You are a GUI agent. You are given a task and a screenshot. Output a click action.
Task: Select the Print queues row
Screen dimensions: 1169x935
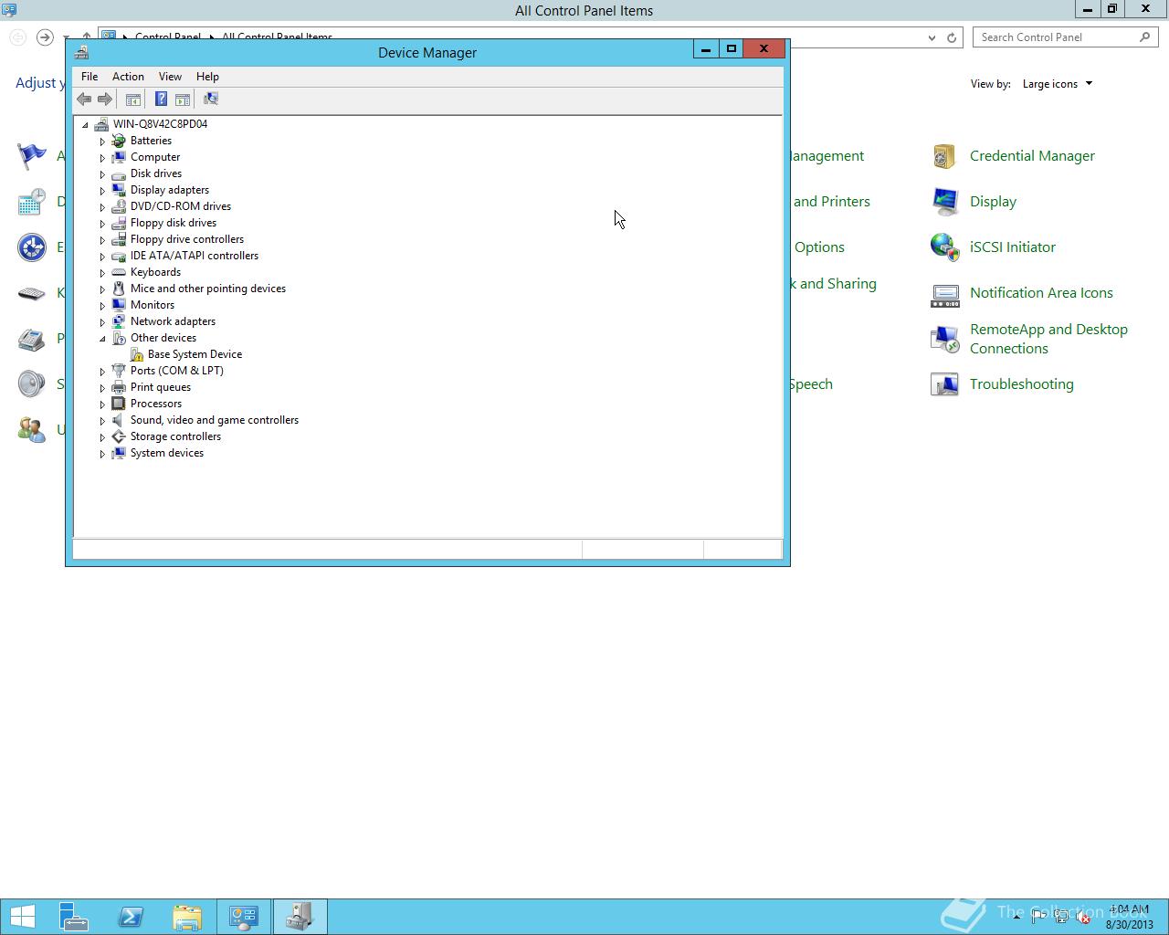(x=161, y=387)
